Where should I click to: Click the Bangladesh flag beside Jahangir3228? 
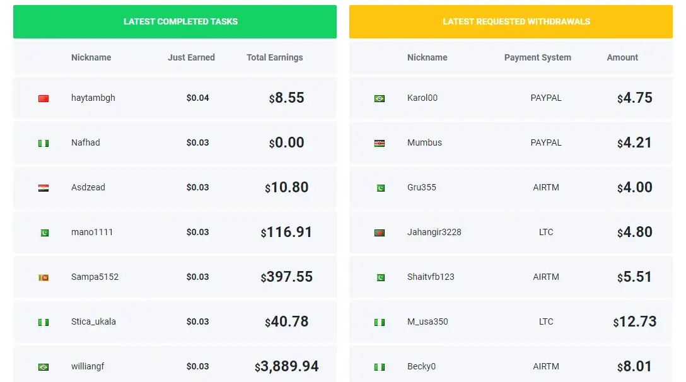coord(380,233)
